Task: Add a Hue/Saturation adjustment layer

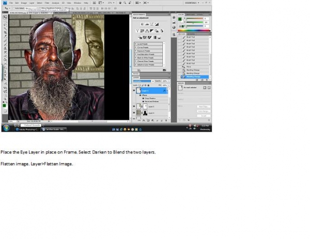Action: [142, 31]
